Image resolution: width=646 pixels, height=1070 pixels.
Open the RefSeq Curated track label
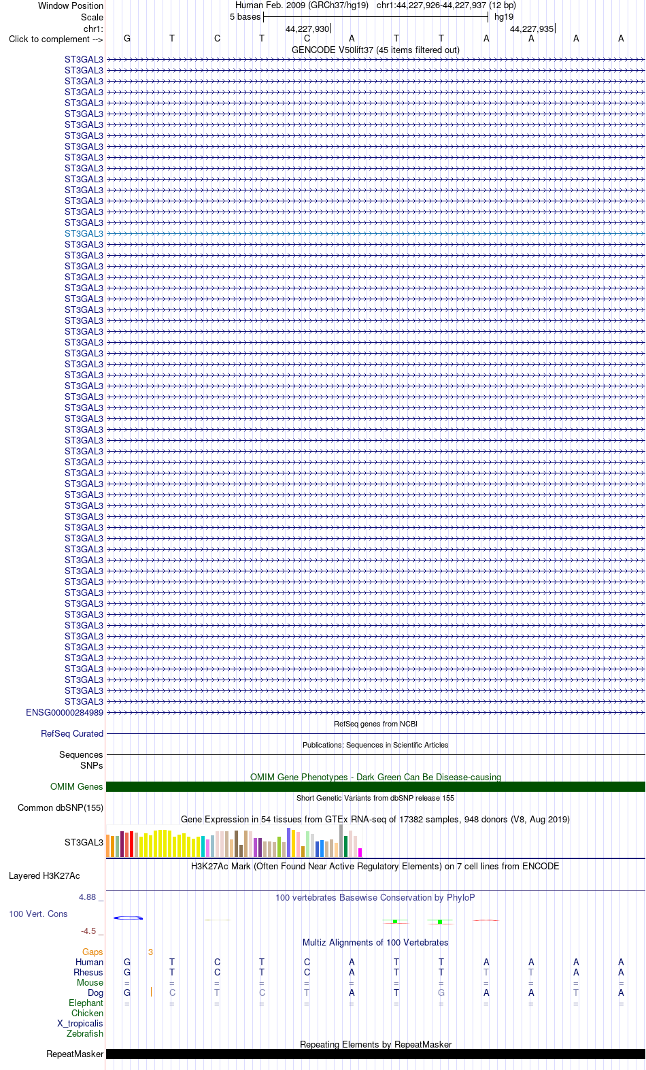(72, 733)
